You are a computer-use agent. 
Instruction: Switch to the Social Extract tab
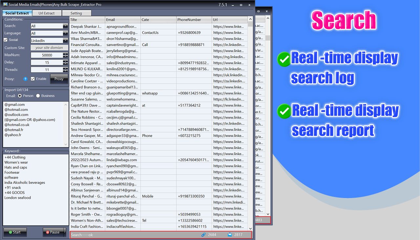18,13
